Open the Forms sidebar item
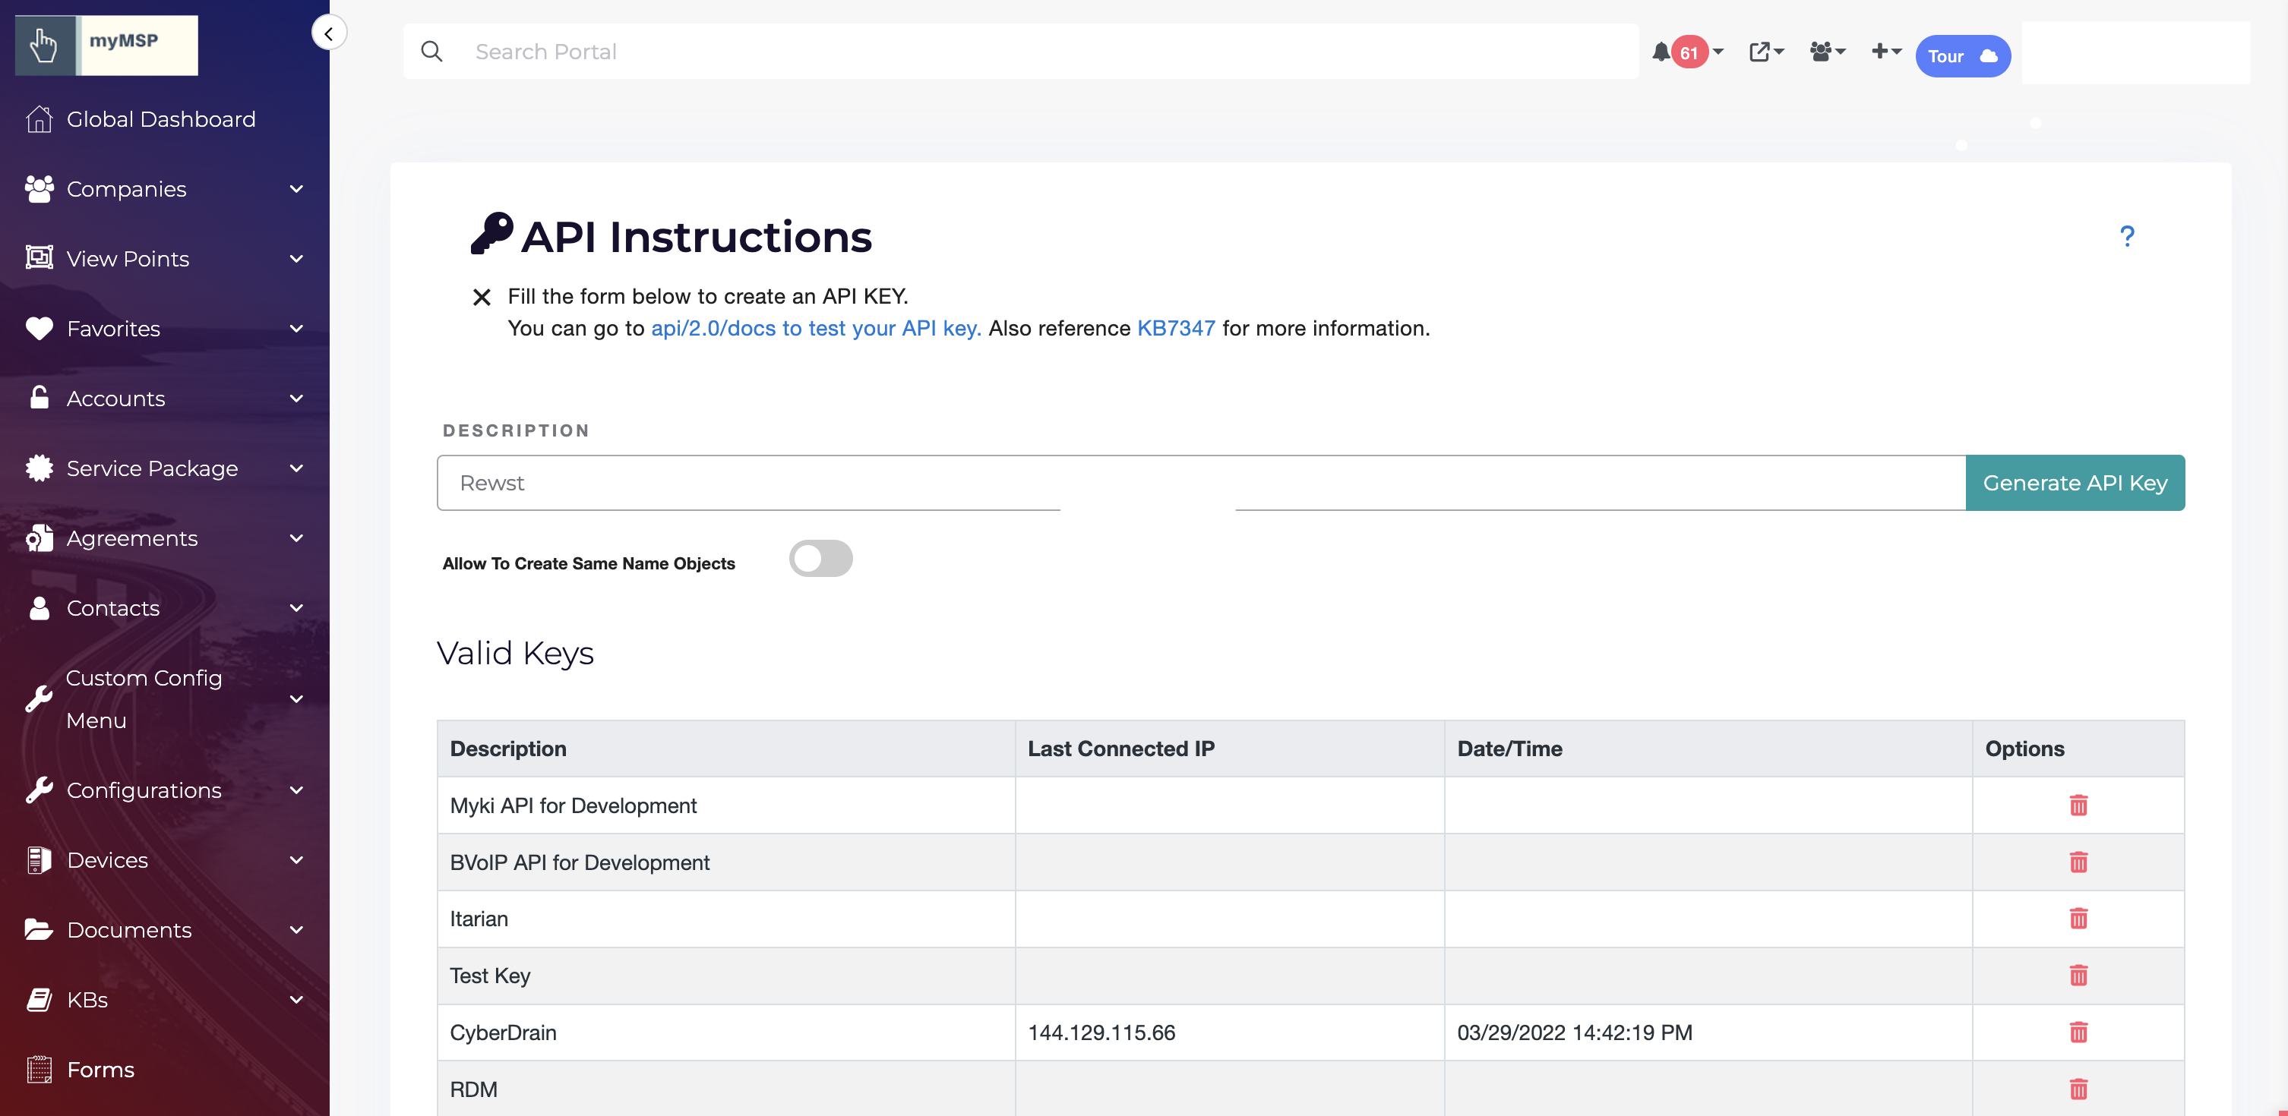The height and width of the screenshot is (1116, 2288). (x=100, y=1070)
